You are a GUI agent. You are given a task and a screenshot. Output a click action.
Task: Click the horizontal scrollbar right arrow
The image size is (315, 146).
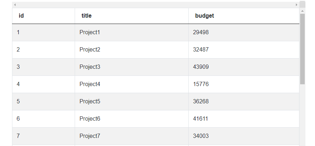(x=297, y=5)
